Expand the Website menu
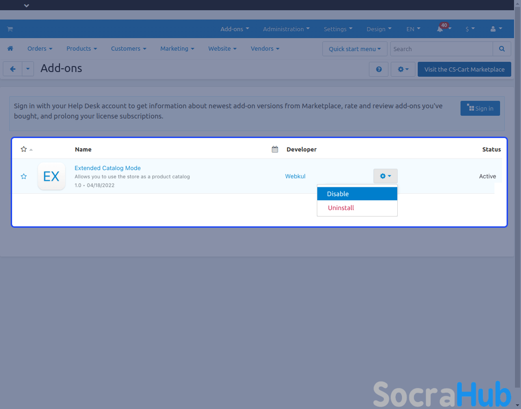 click(x=222, y=48)
